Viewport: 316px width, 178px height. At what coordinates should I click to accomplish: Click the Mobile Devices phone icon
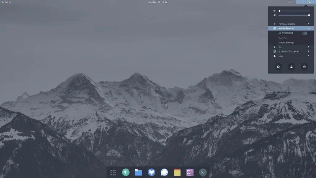click(x=274, y=28)
